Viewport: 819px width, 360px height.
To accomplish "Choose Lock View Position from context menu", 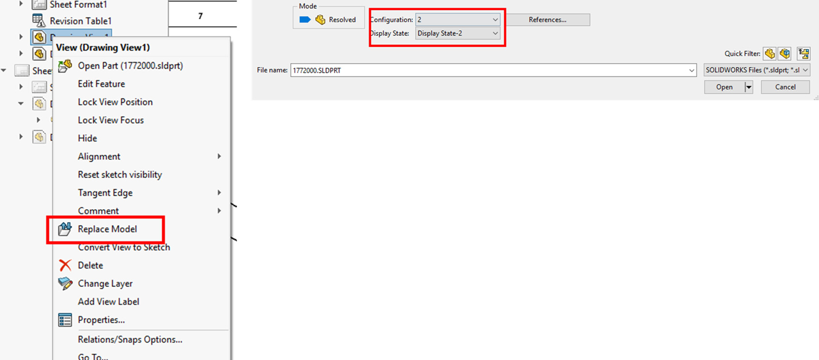I will tap(115, 102).
